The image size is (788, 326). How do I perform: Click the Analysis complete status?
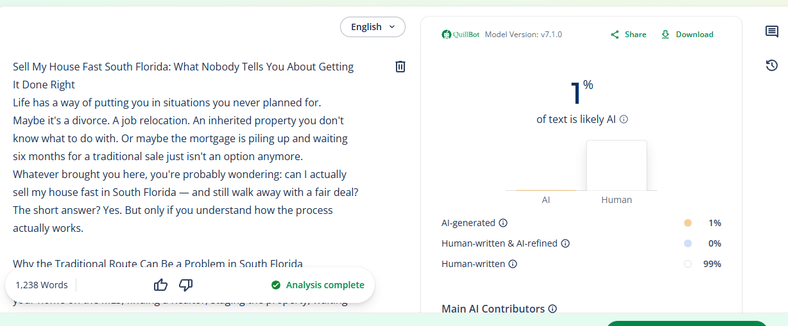pyautogui.click(x=318, y=285)
